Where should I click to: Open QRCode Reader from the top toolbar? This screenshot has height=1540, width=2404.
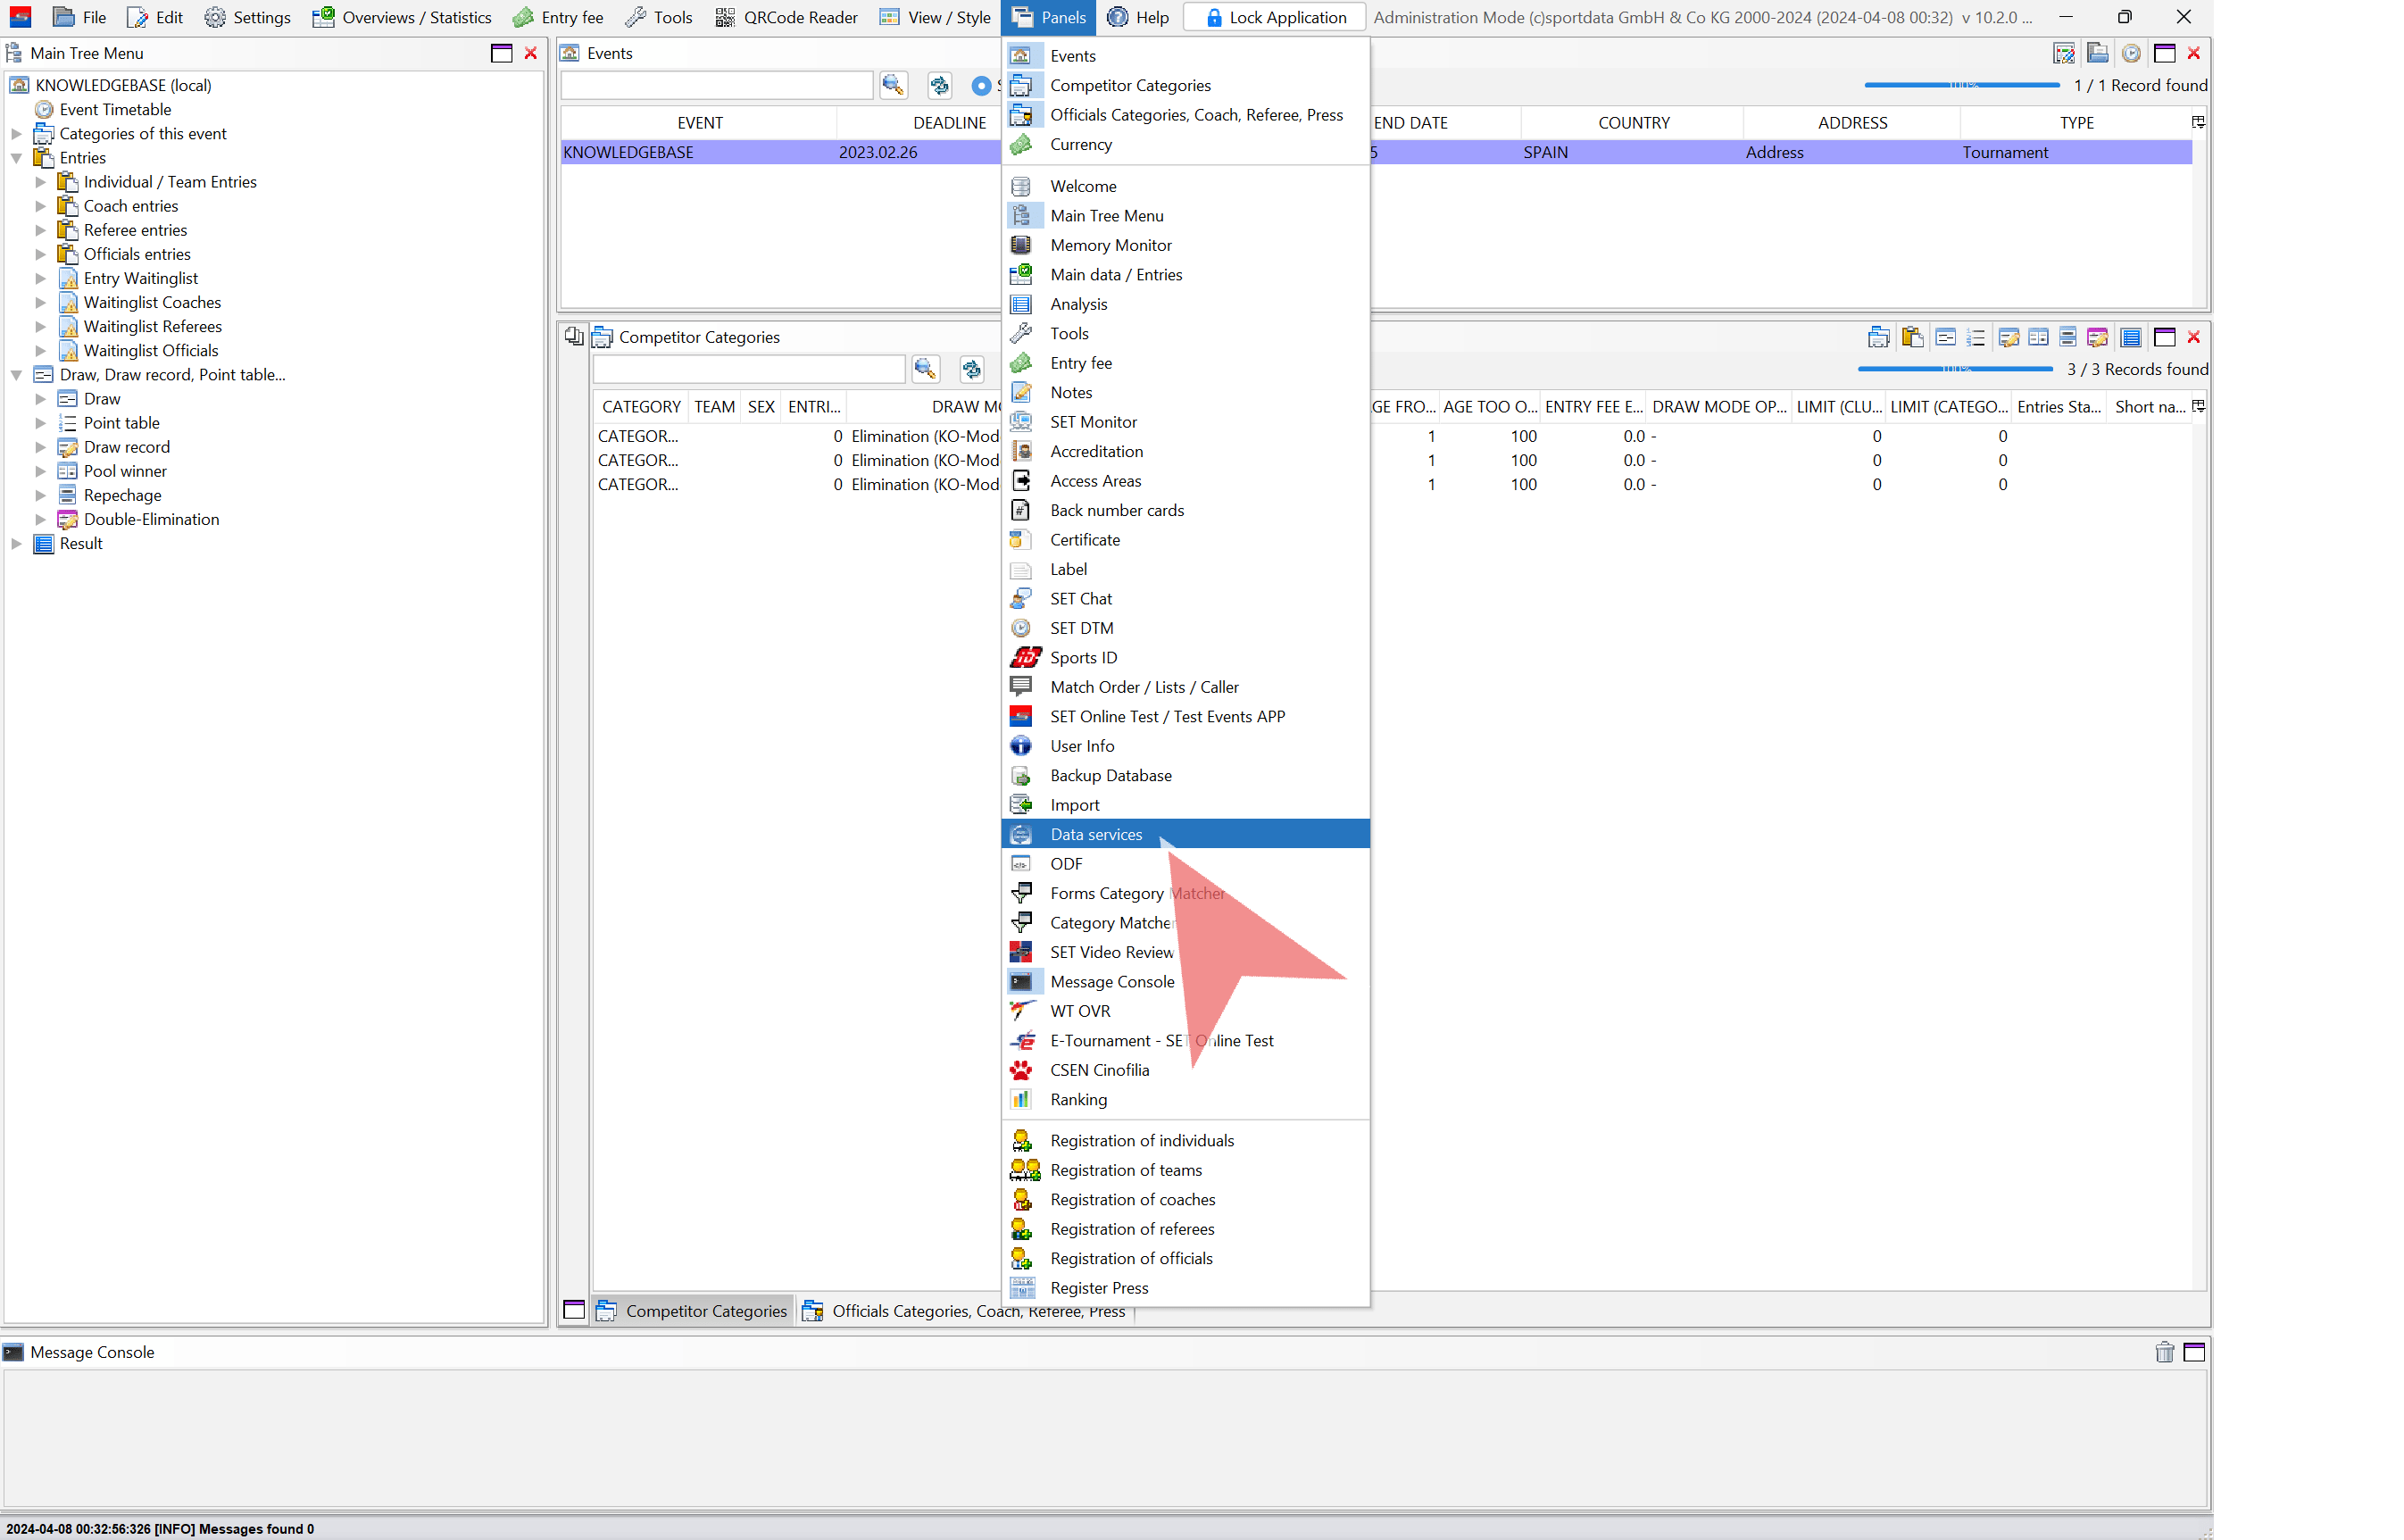pos(786,17)
